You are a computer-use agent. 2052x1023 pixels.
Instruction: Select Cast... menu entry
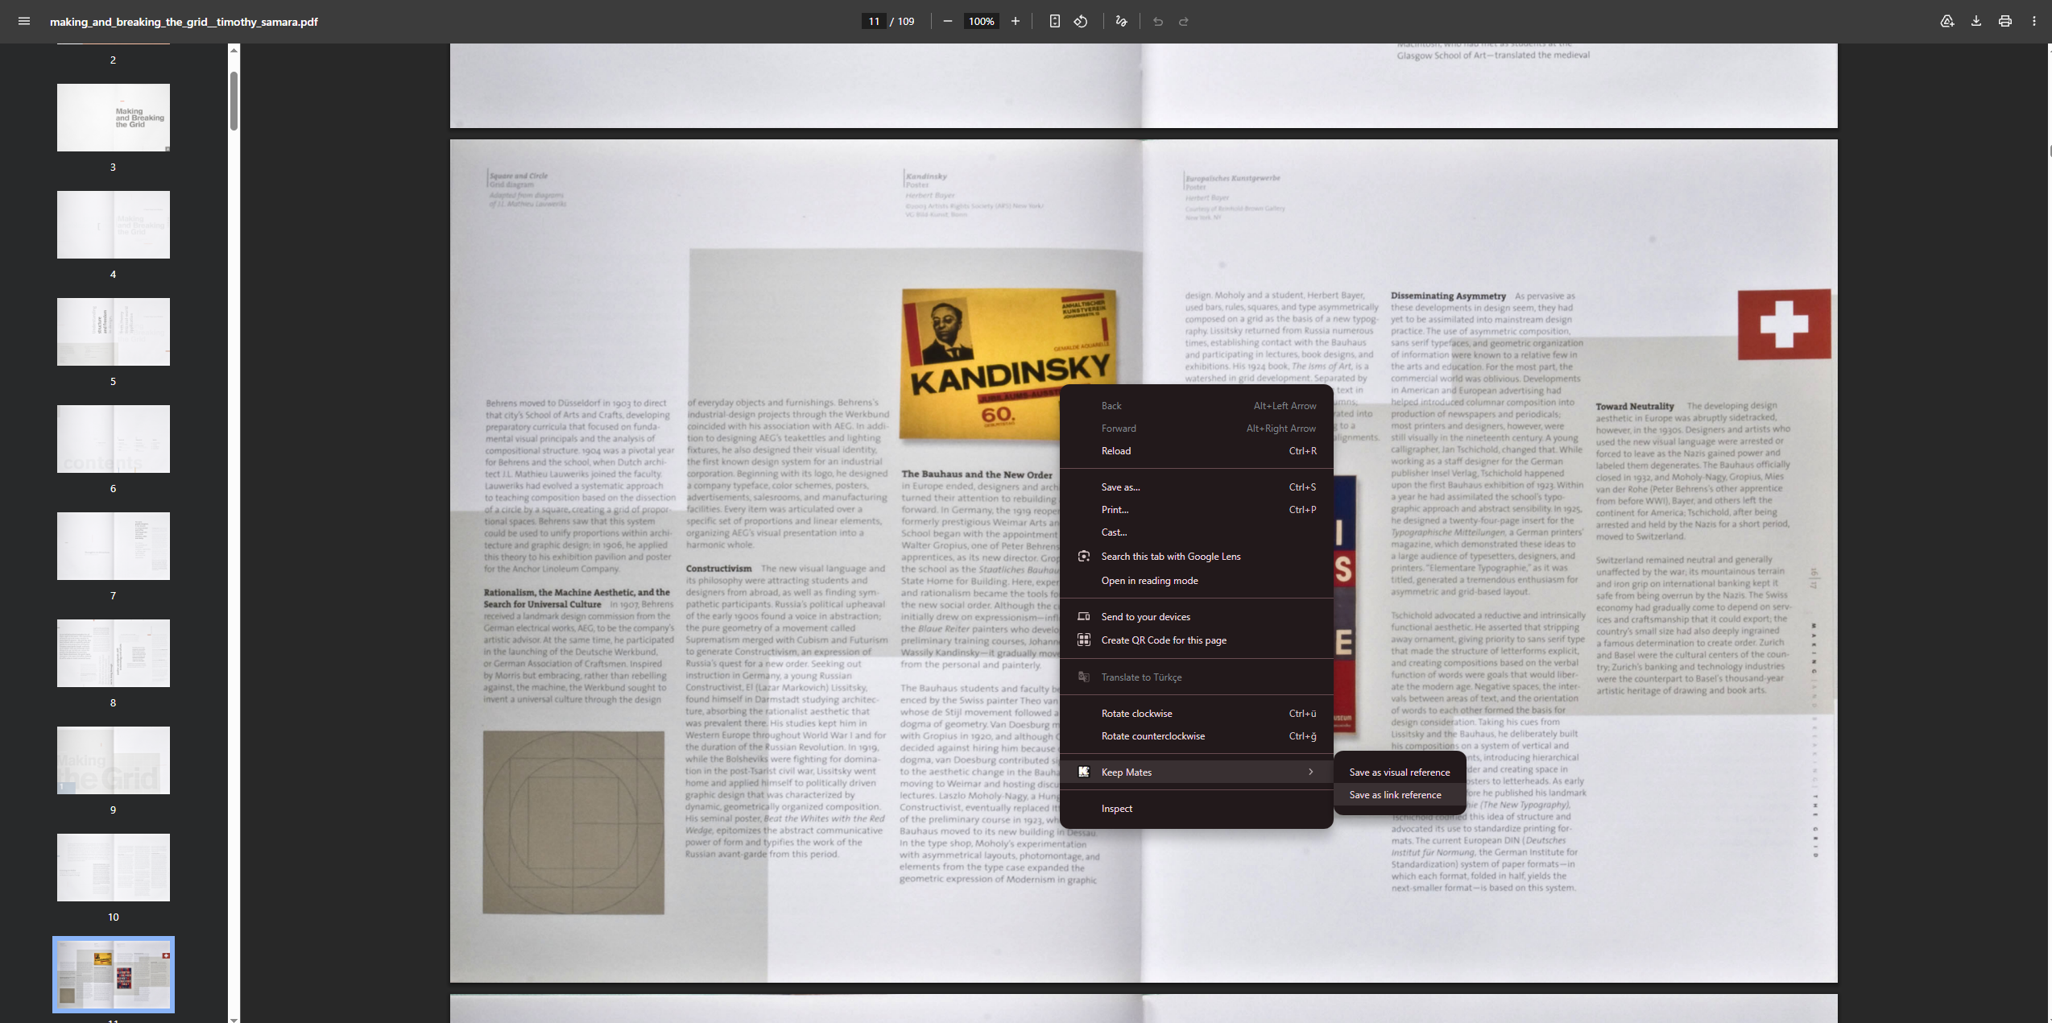pyautogui.click(x=1197, y=532)
